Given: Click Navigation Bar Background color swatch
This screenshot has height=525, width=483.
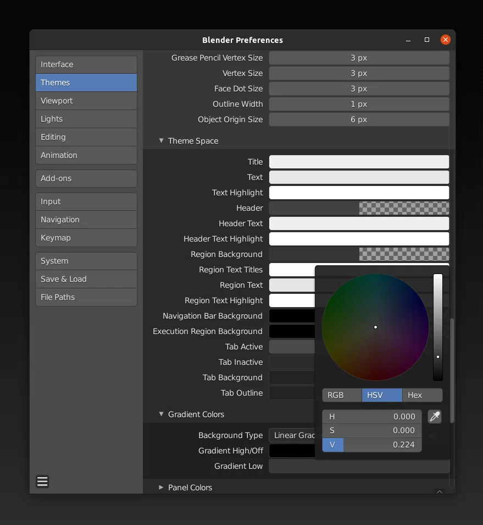Looking at the screenshot, I should 292,316.
